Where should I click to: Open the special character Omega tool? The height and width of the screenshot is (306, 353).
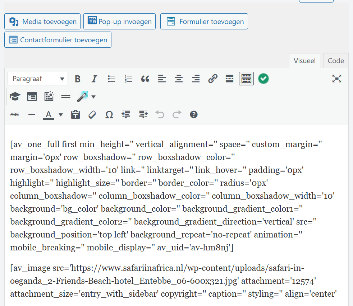point(109,115)
